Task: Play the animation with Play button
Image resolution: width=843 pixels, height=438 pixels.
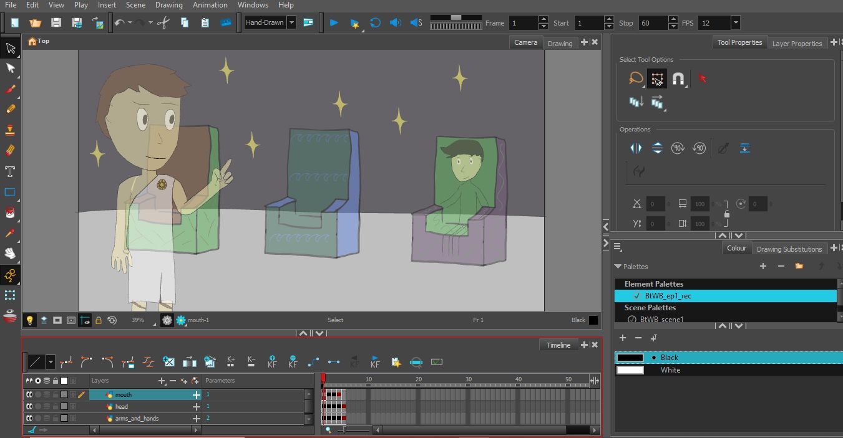Action: pos(334,23)
